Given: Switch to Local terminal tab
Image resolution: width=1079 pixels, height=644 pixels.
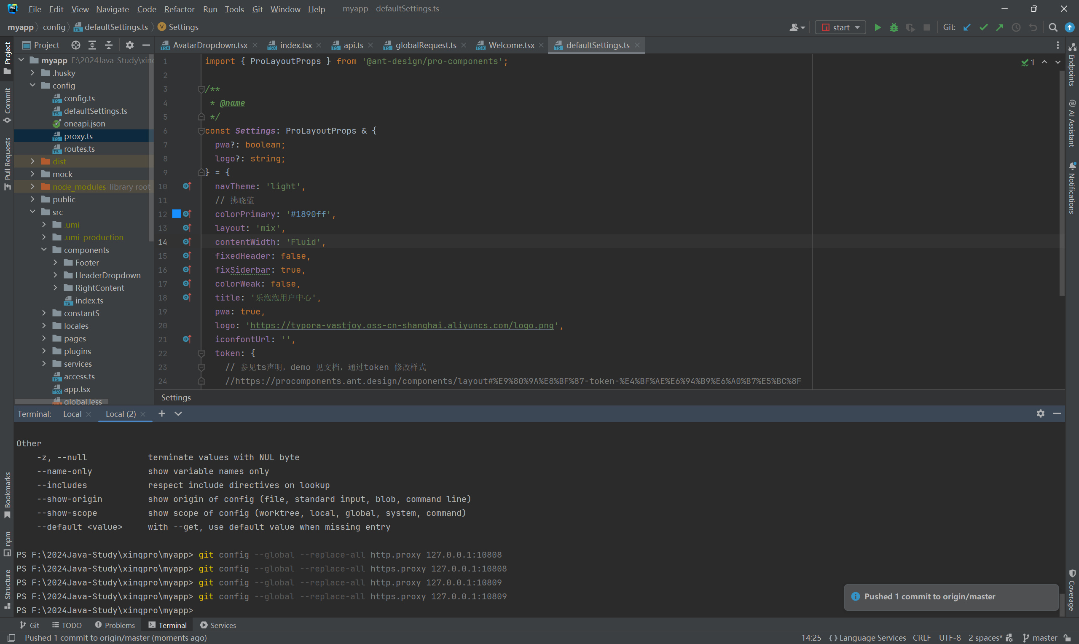Looking at the screenshot, I should point(72,414).
